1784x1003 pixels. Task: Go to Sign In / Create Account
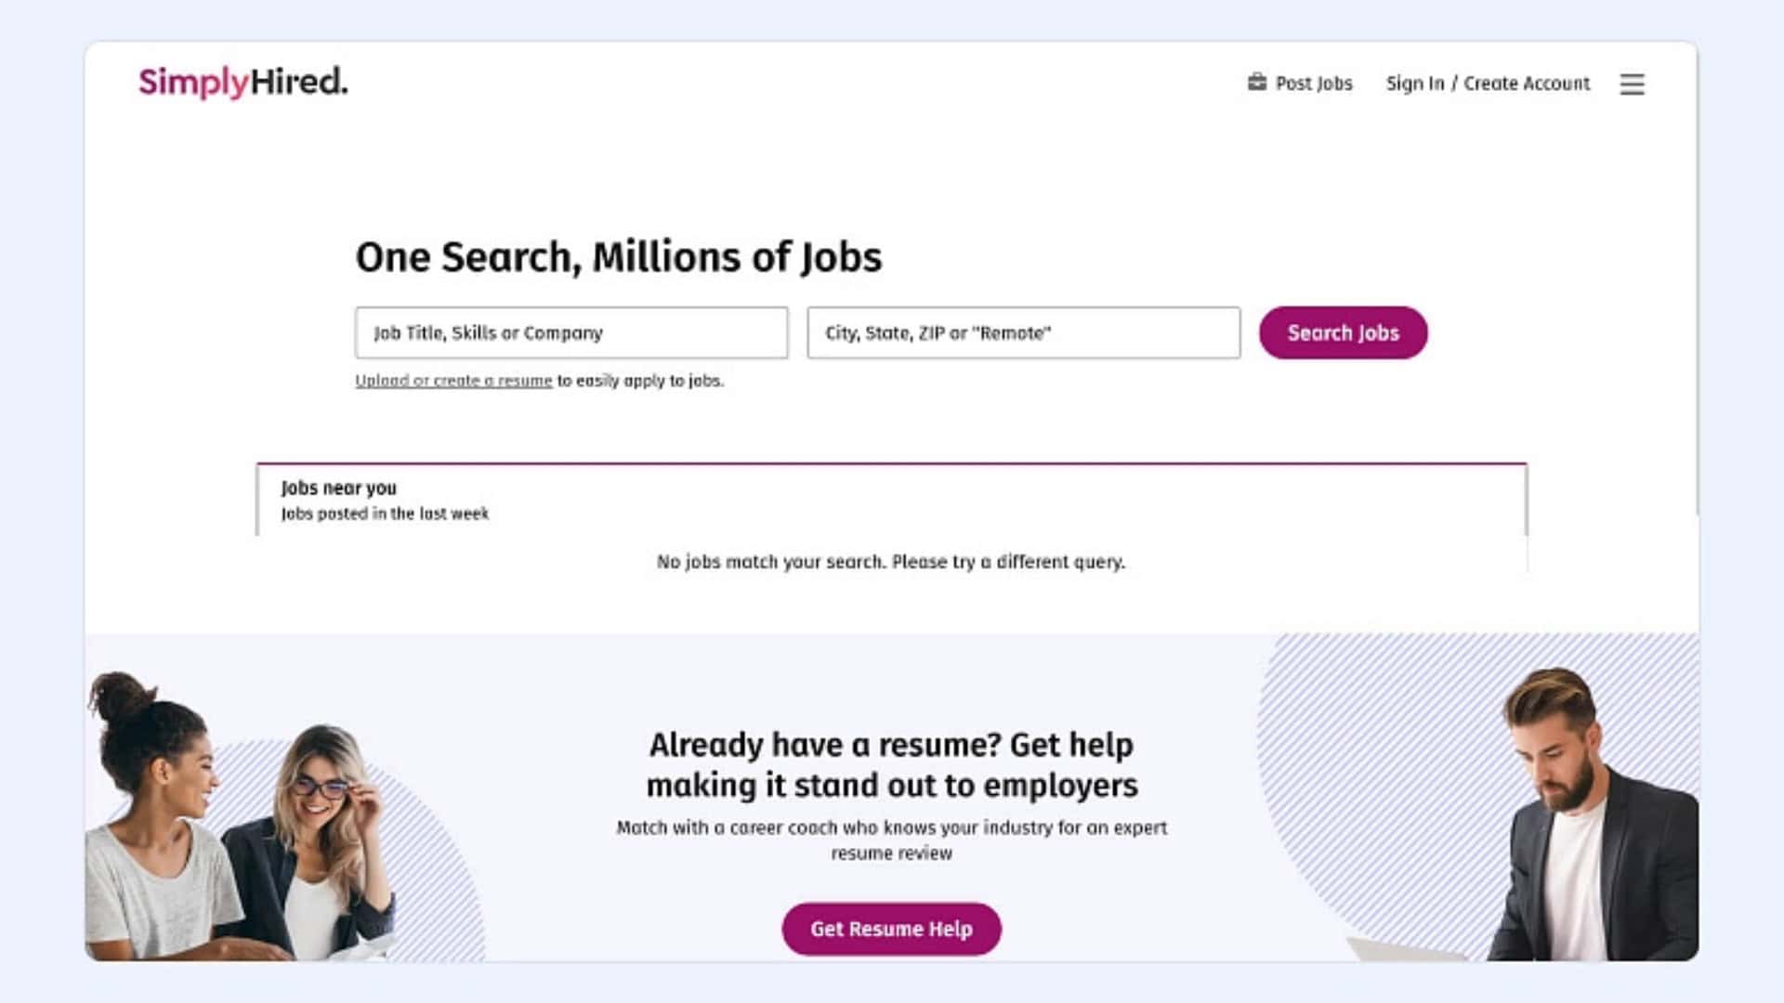pyautogui.click(x=1488, y=84)
